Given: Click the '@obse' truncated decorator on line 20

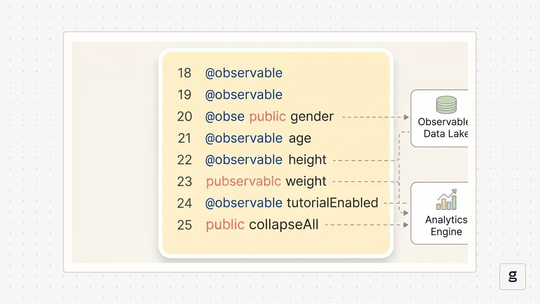Looking at the screenshot, I should coord(224,117).
